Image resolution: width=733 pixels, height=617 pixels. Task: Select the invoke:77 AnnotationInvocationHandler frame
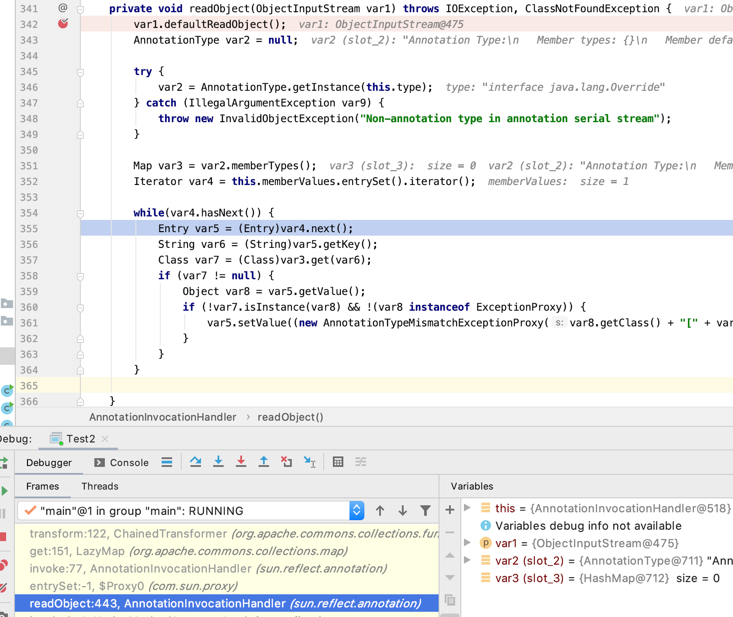[227, 569]
